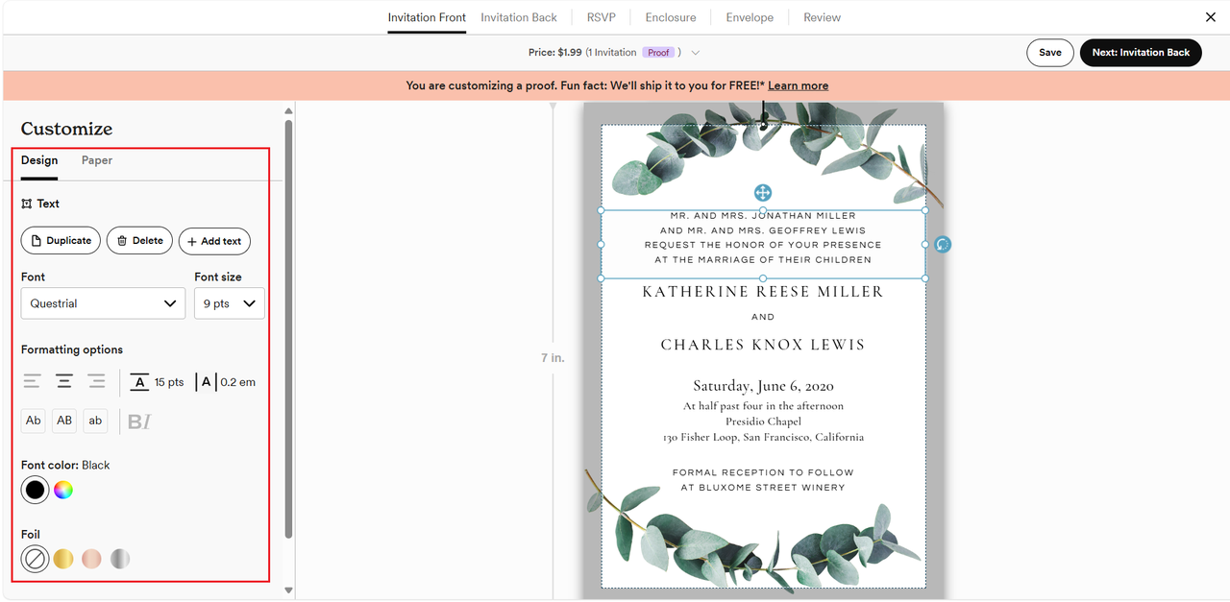Select rose gold foil
Viewport: 1230px width, 602px height.
[91, 559]
